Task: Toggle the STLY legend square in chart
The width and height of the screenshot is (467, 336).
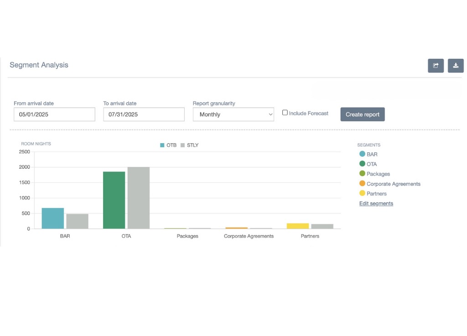Action: click(x=182, y=145)
